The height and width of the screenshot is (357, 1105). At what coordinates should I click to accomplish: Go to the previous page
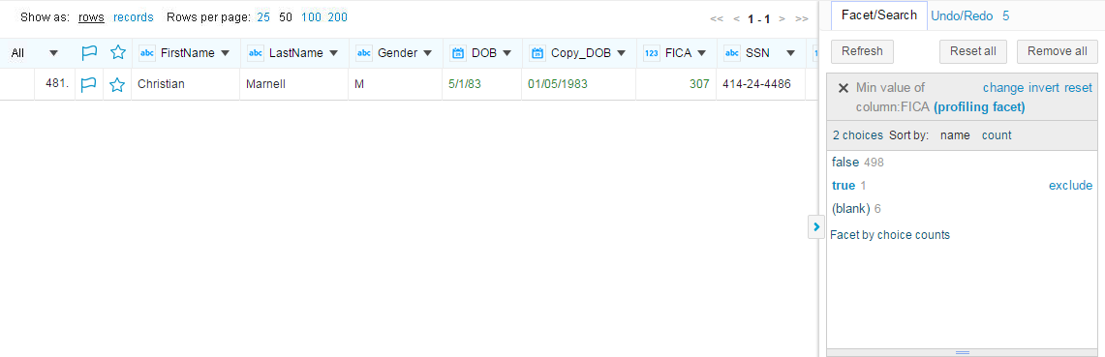(x=736, y=19)
